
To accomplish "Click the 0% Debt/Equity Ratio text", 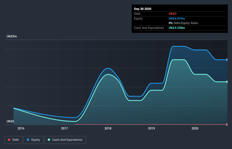I will (183, 23).
